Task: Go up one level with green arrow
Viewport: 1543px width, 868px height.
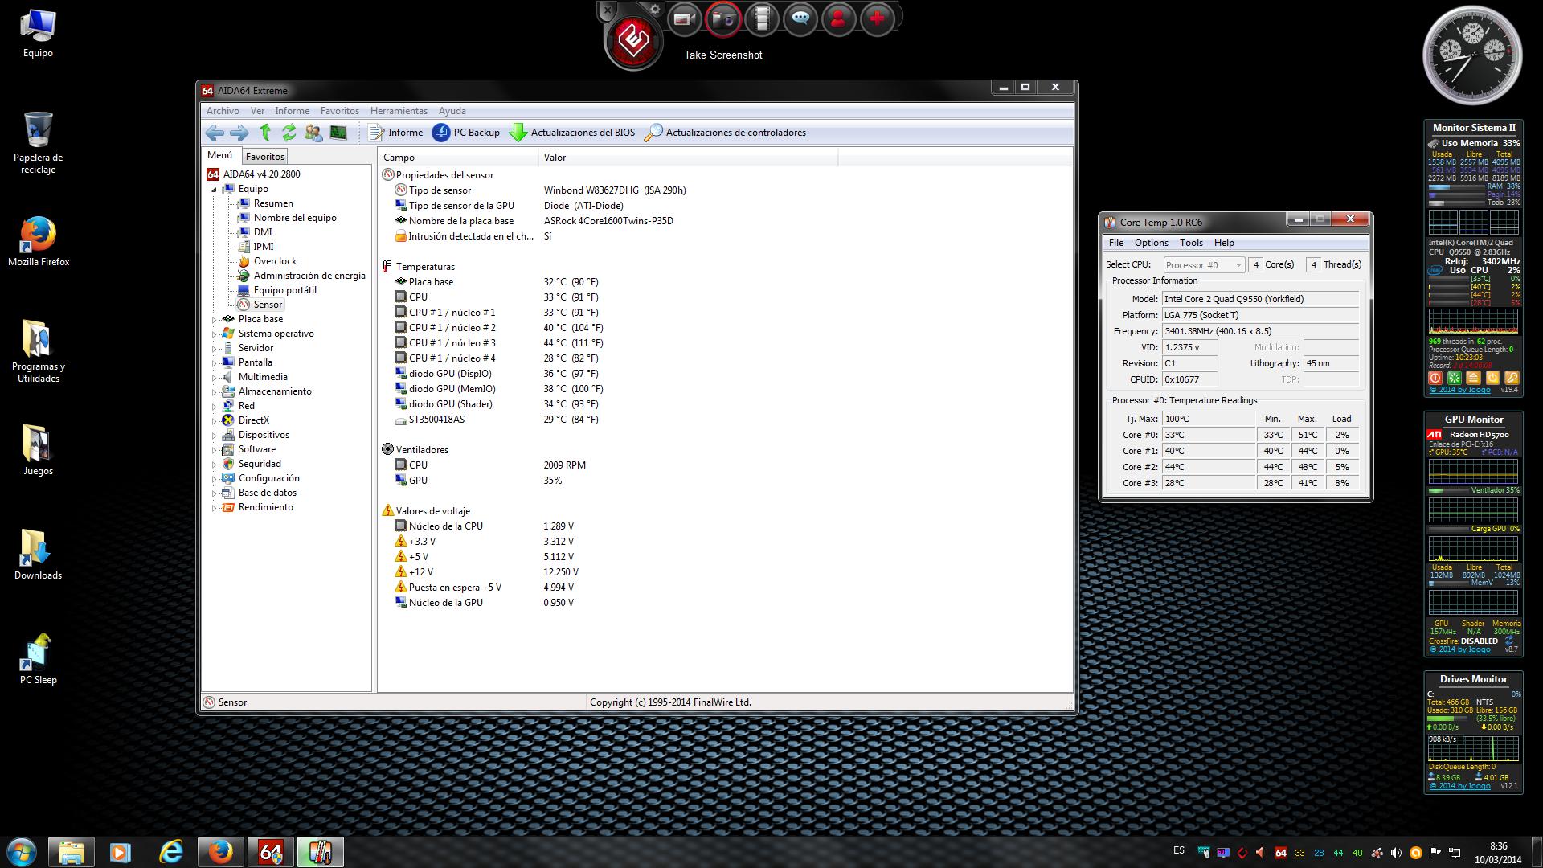Action: tap(265, 133)
